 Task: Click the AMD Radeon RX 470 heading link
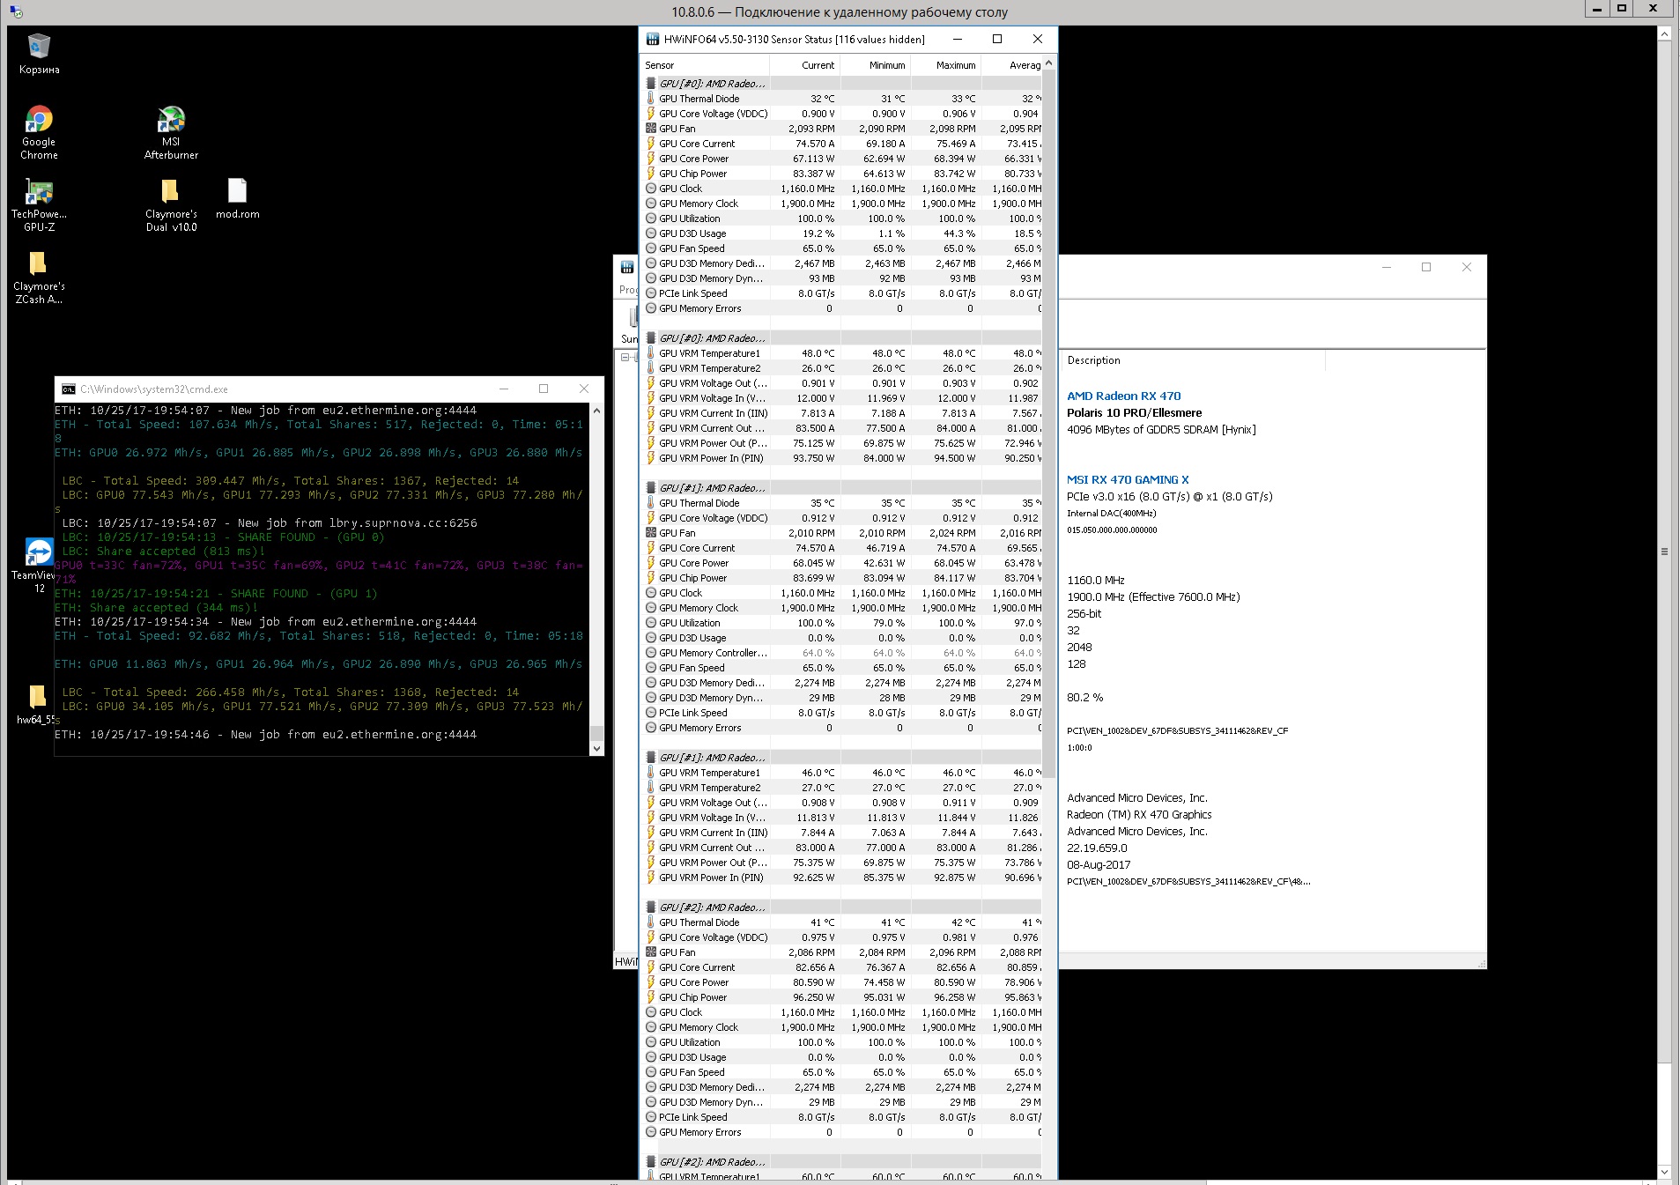tap(1123, 396)
